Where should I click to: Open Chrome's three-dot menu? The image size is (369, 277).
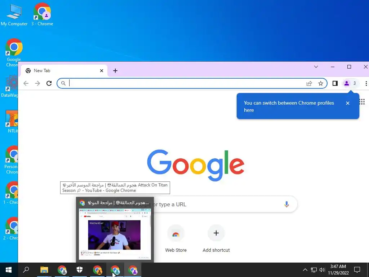(366, 83)
